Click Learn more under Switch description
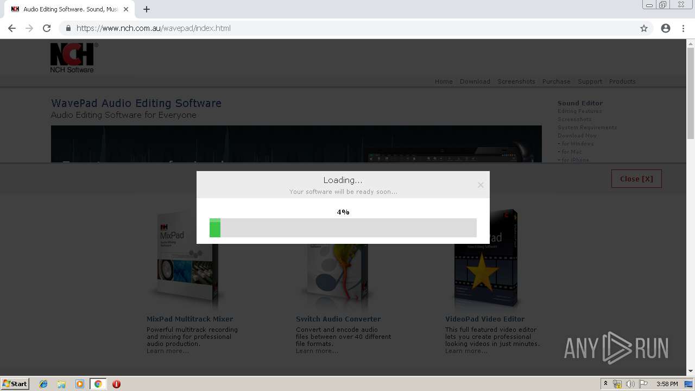This screenshot has width=695, height=391. pyautogui.click(x=317, y=351)
